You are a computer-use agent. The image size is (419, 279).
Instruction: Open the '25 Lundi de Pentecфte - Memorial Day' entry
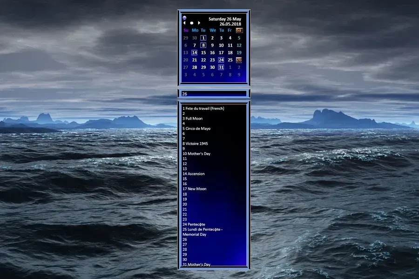coord(203,232)
